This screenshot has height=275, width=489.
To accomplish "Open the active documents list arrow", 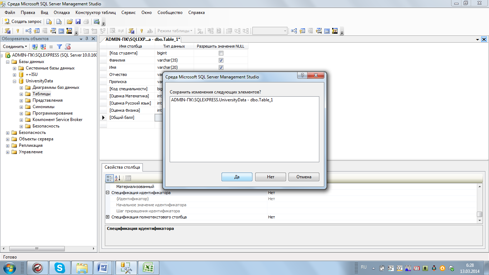I will click(x=478, y=39).
